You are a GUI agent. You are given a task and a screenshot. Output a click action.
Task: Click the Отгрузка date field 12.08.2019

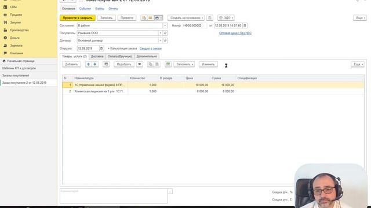click(x=88, y=49)
